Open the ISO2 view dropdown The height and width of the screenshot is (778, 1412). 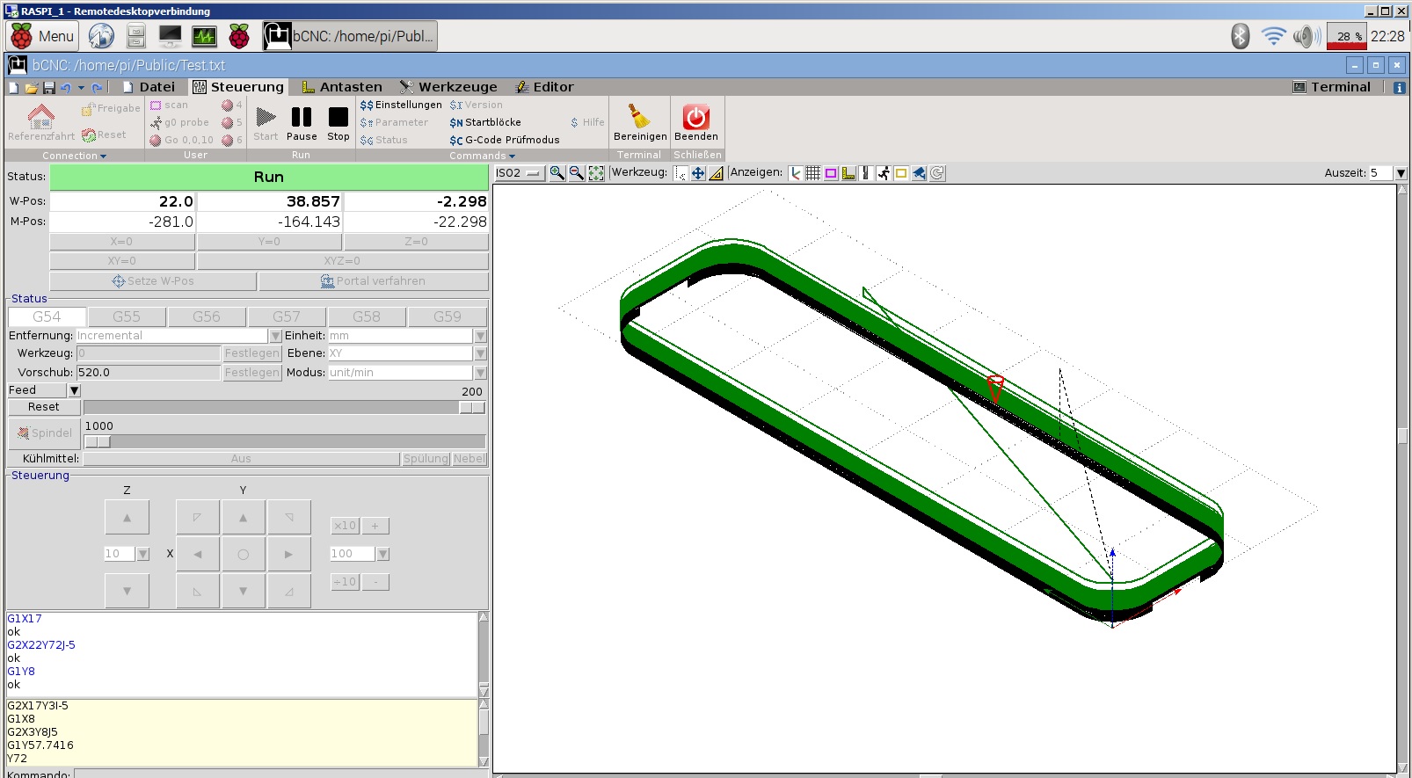[520, 173]
